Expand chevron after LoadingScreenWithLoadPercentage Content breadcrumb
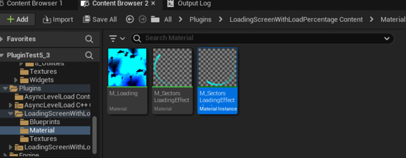This screenshot has height=158, width=406. tap(372, 19)
